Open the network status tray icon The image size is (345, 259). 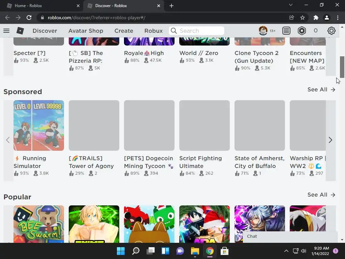click(295, 251)
